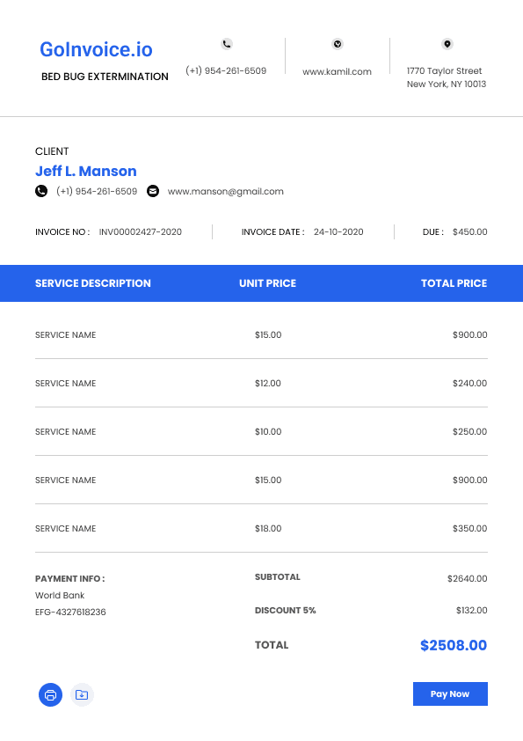Viewport: 523px width, 741px height.
Task: Click the globe website icon in header
Action: (338, 44)
